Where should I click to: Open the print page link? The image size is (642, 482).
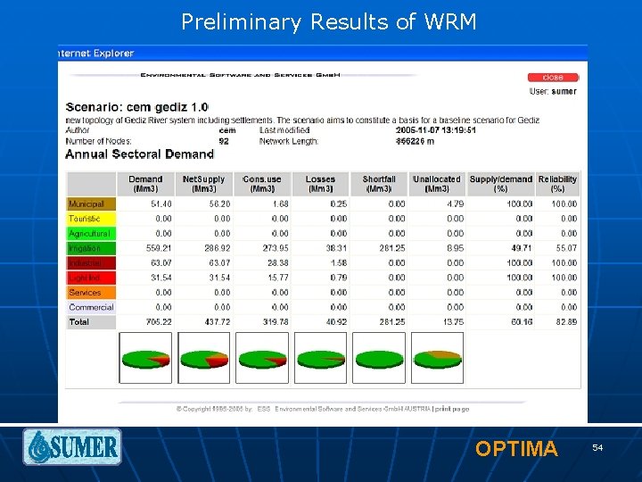click(451, 409)
